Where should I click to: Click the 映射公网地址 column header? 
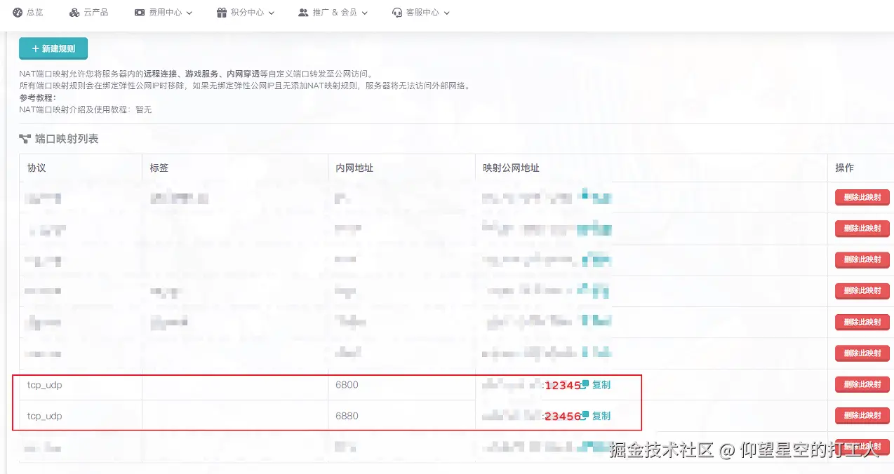pos(511,168)
